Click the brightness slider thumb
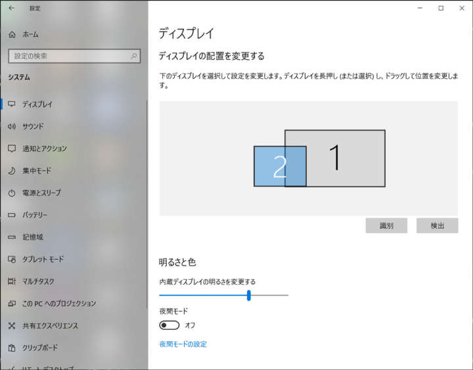Viewport: 473px width, 370px height. coord(249,295)
